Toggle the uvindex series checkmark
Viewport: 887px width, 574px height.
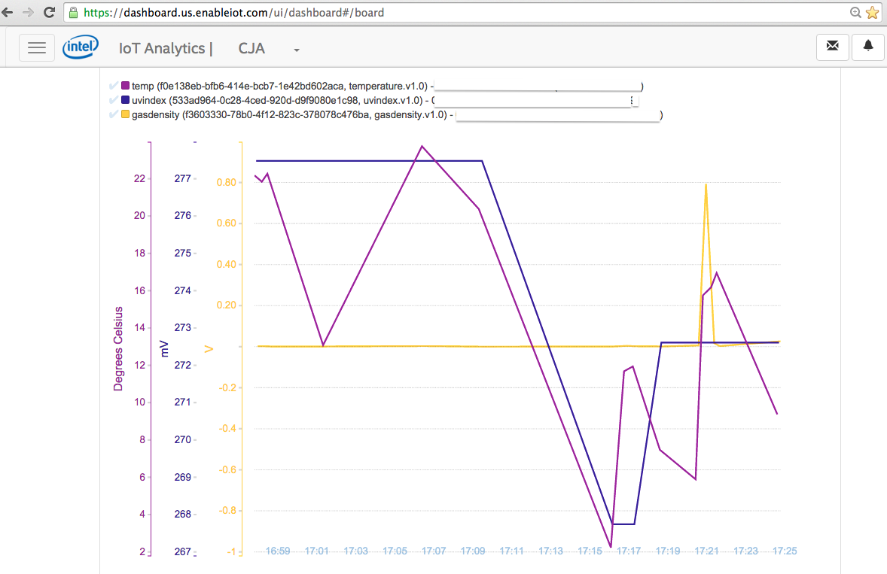coord(114,100)
